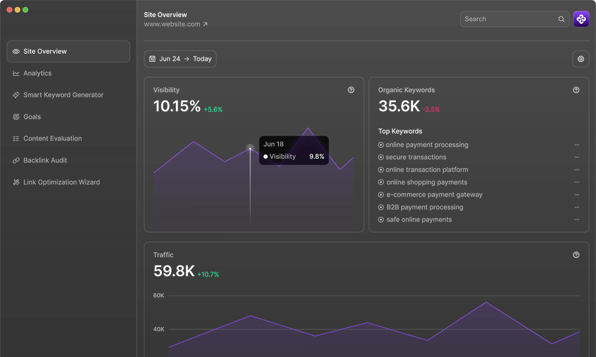Click the Organic Keywords help icon
Screen dimensions: 596x357
coord(576,90)
